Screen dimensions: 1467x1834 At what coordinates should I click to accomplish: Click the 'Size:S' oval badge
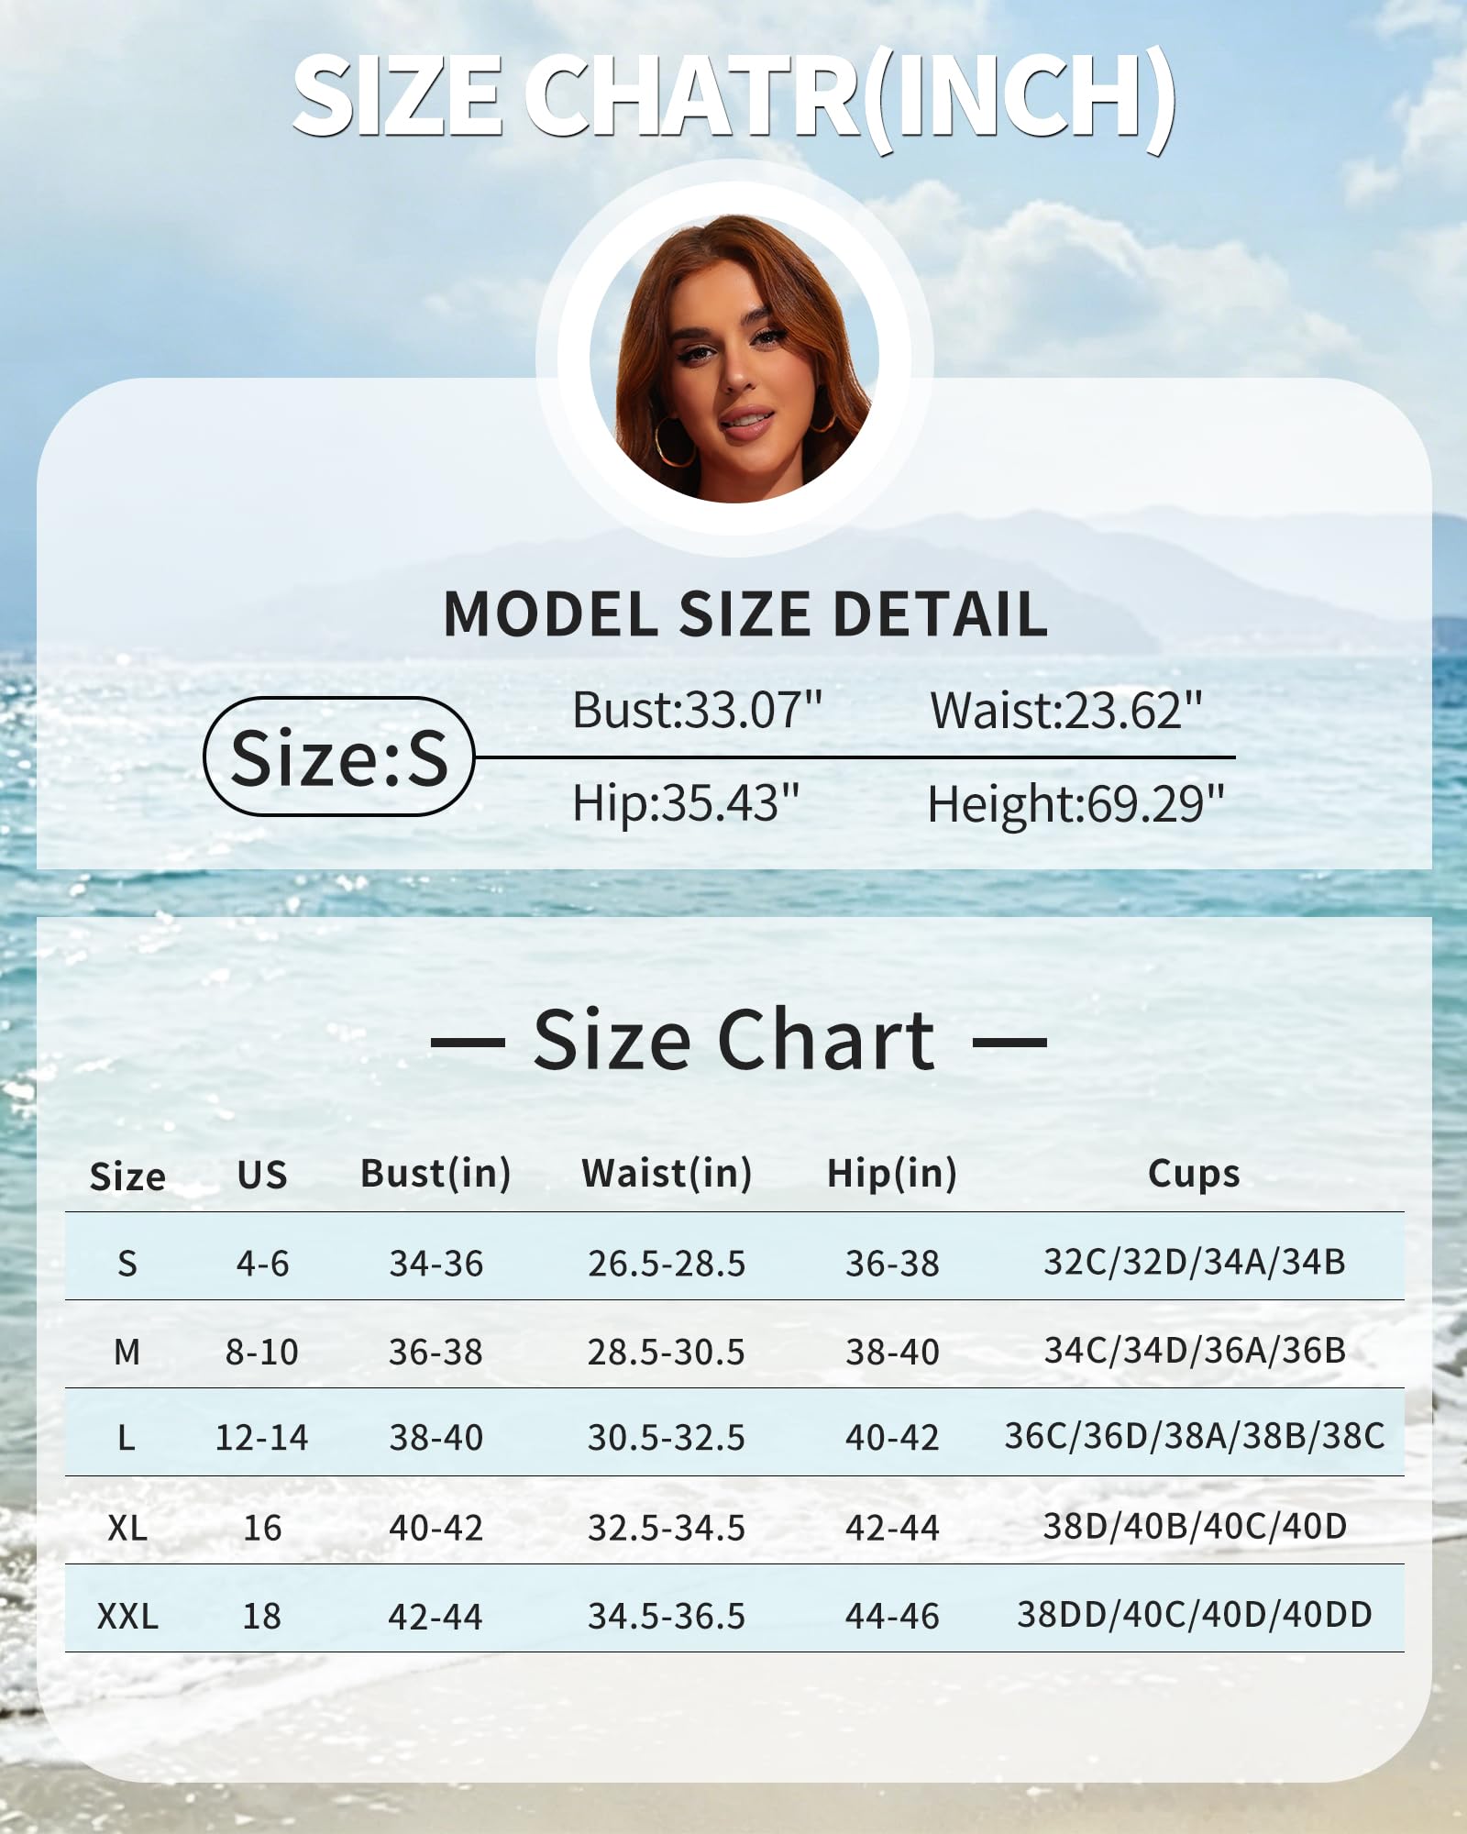(339, 757)
